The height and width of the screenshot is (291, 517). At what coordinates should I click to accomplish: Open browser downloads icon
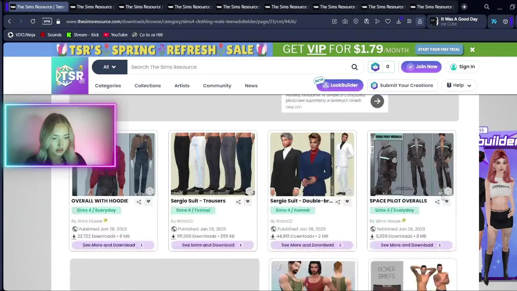(x=399, y=21)
